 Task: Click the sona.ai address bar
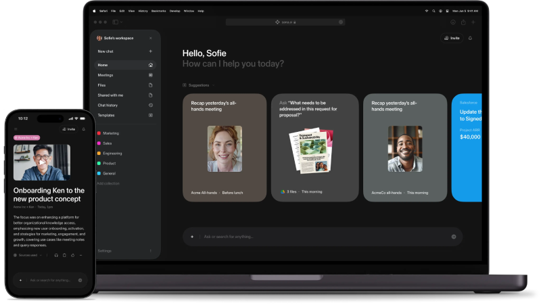click(285, 22)
